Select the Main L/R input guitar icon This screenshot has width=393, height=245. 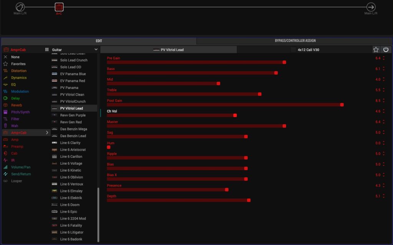click(20, 7)
